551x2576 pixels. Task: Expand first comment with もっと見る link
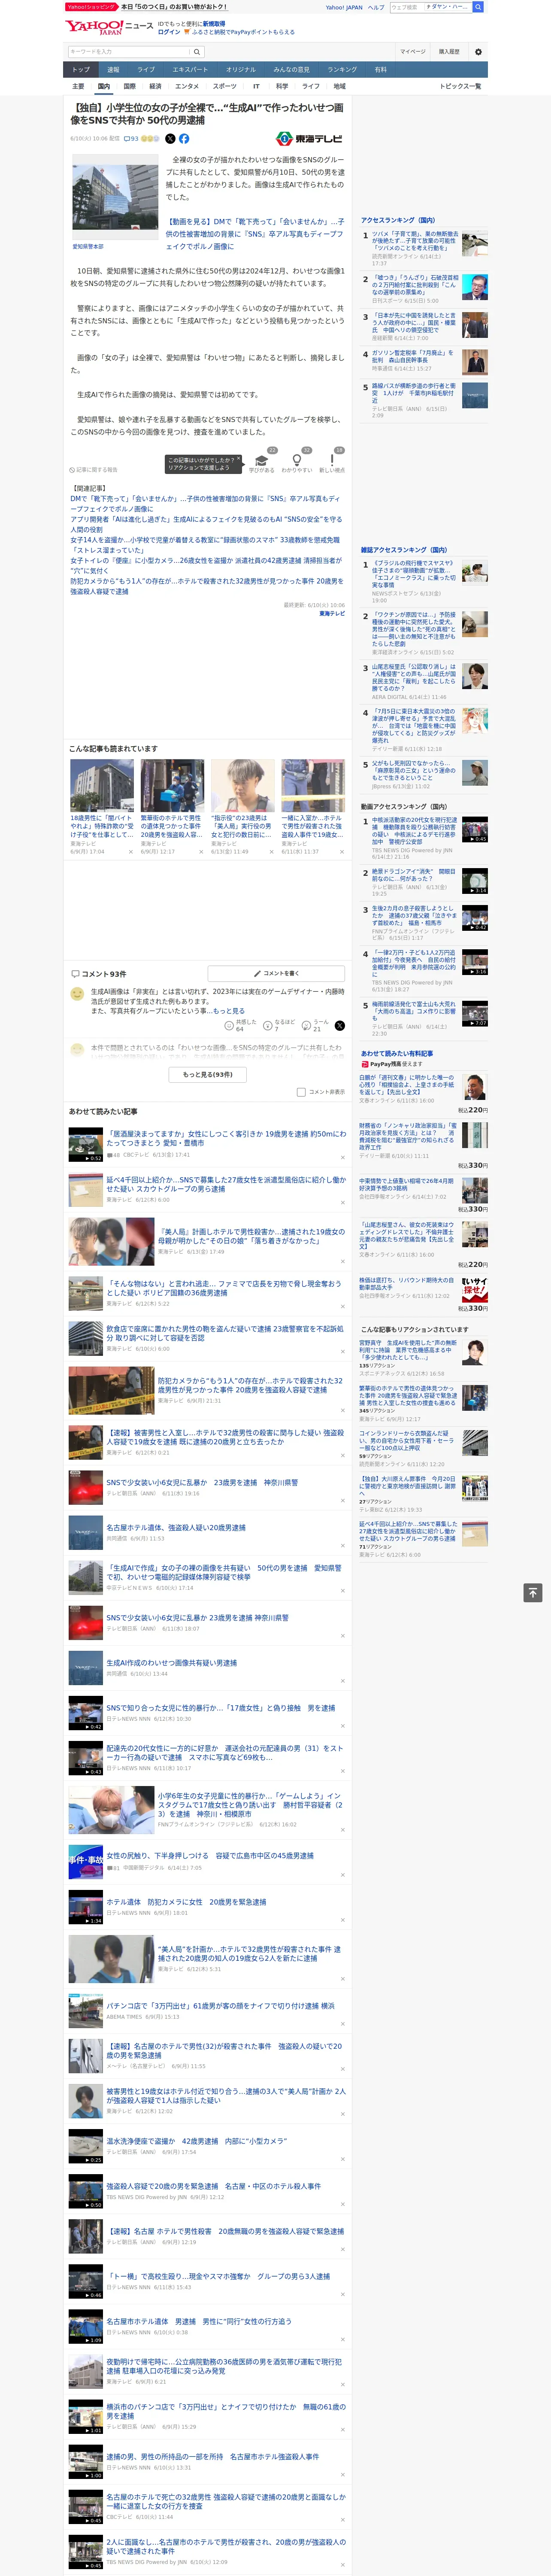[x=229, y=1011]
